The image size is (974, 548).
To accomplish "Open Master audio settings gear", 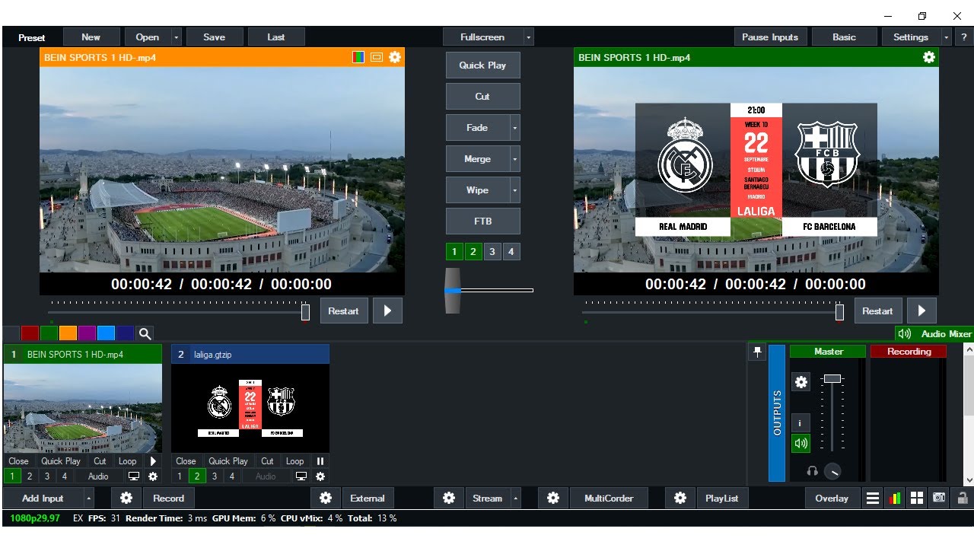I will coord(801,382).
